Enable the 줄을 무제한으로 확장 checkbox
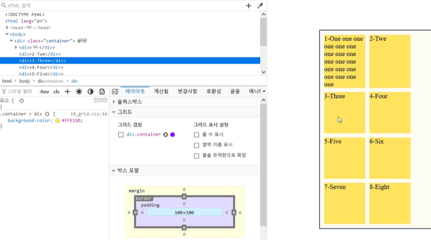Screen dimensions: 431x240 coord(196,156)
